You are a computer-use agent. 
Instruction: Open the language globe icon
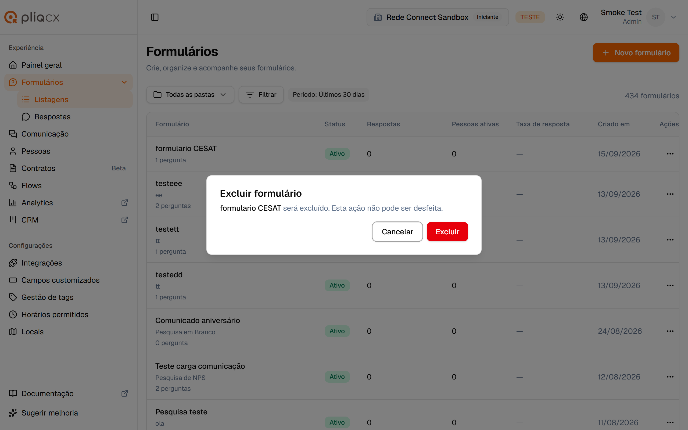pyautogui.click(x=583, y=17)
